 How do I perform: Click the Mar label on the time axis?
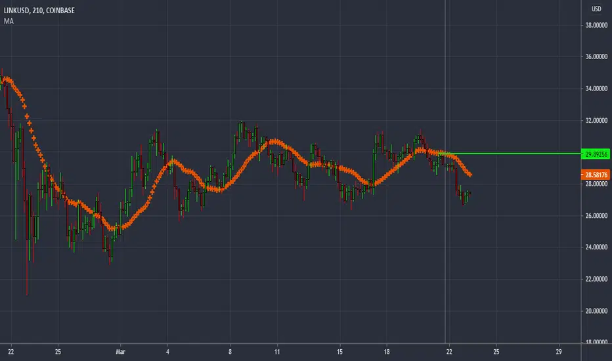coord(121,352)
